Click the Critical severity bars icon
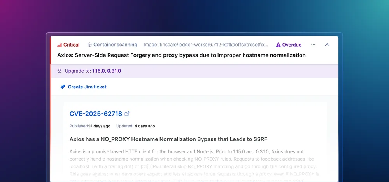Image resolution: width=389 pixels, height=182 pixels. 60,45
